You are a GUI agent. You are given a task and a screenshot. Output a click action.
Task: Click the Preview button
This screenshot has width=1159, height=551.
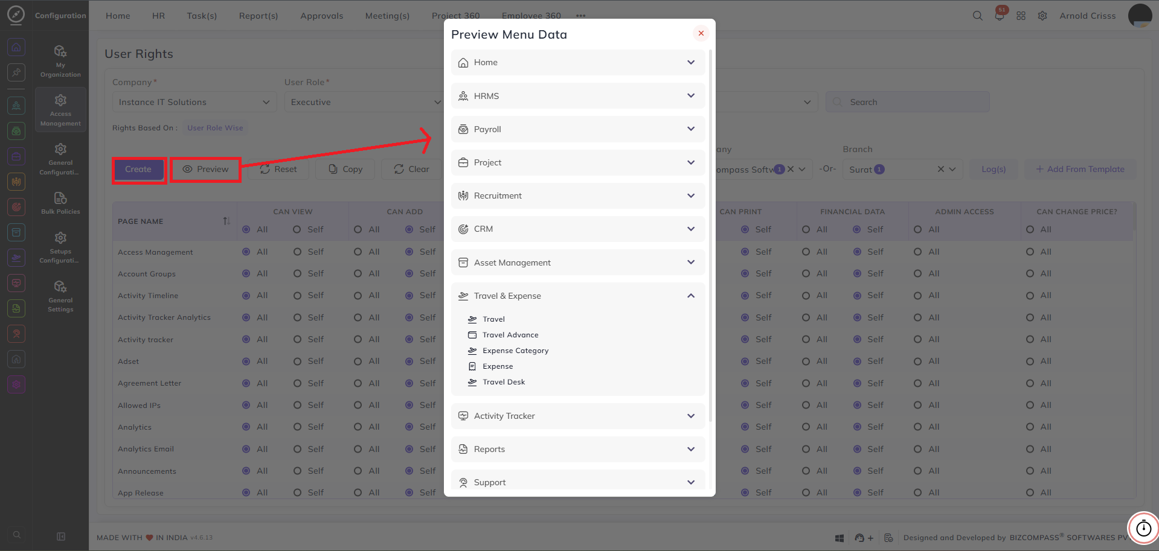pyautogui.click(x=206, y=170)
